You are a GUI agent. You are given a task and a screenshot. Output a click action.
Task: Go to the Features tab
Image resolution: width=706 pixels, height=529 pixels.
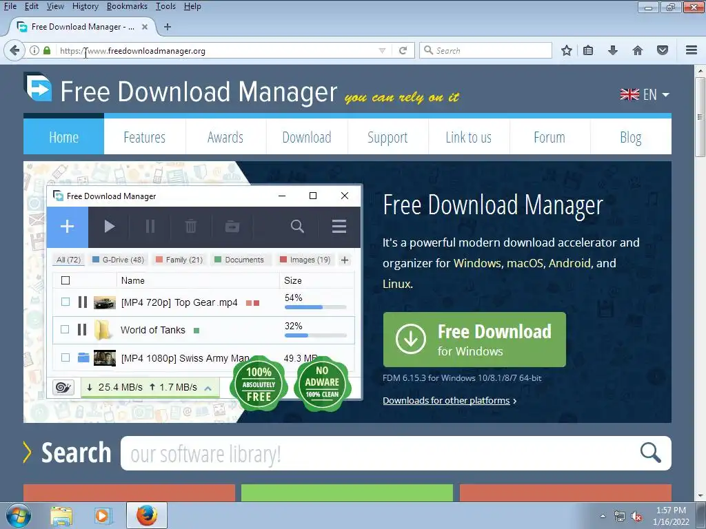pyautogui.click(x=145, y=137)
